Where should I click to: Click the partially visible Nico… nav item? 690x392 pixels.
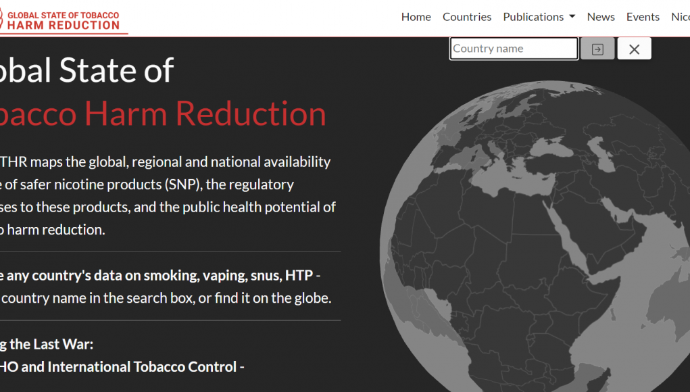pyautogui.click(x=680, y=17)
